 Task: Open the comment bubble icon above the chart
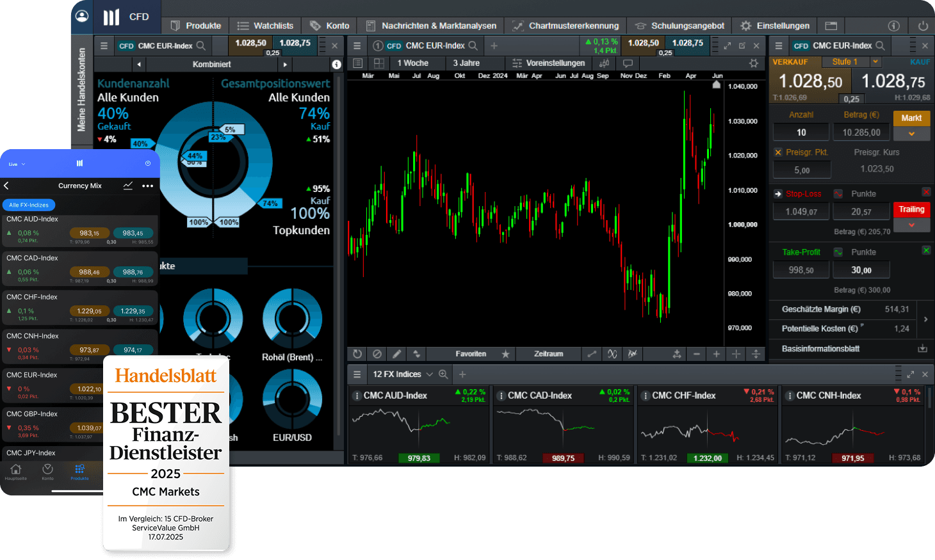(628, 63)
